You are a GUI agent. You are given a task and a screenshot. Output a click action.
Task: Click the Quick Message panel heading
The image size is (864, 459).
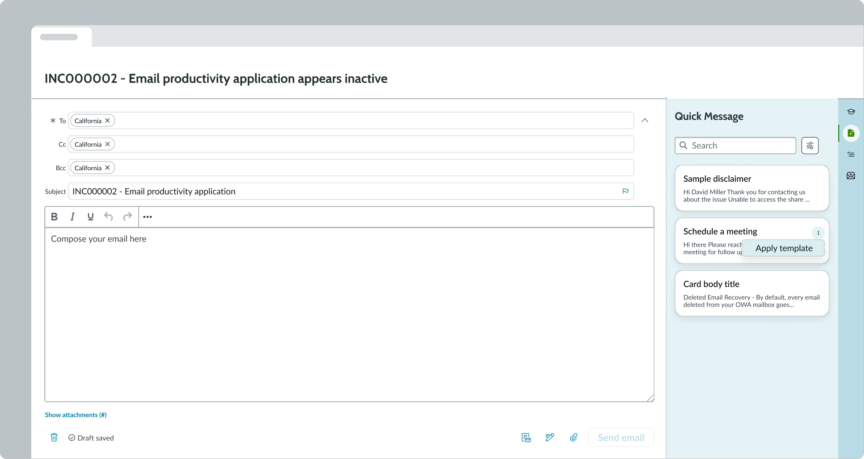(x=709, y=116)
